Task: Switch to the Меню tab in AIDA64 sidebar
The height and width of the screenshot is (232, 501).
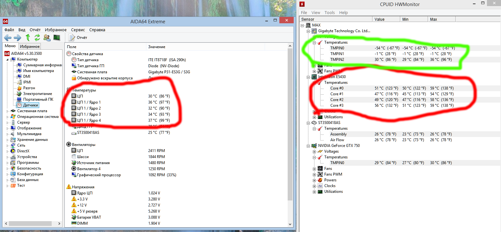Action: [10, 46]
